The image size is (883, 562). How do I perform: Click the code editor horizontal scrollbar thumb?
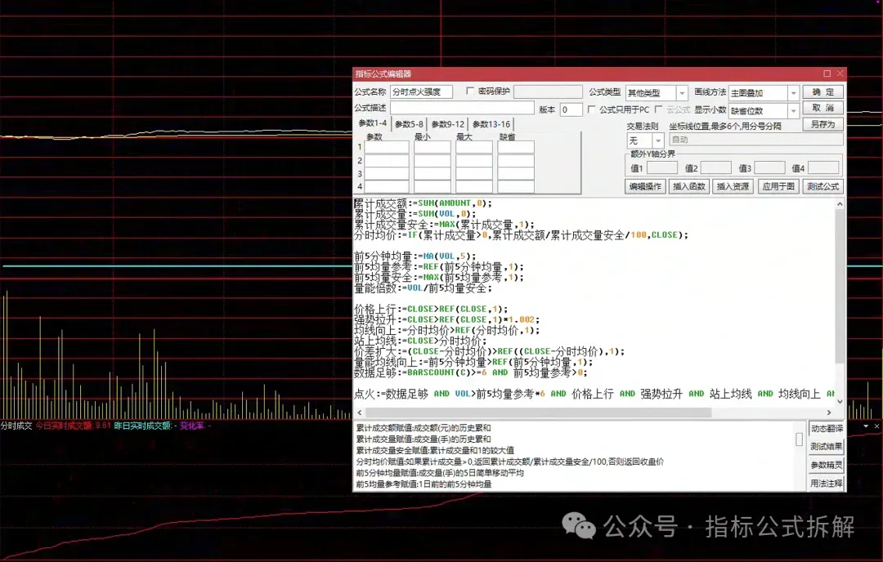click(538, 413)
